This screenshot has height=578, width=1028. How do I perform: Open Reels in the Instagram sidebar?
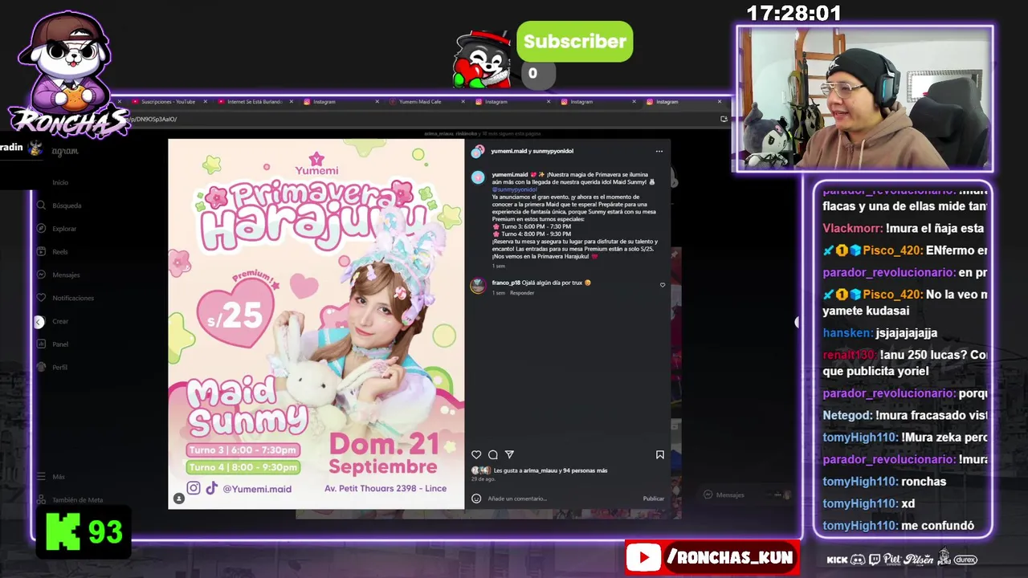pyautogui.click(x=54, y=252)
